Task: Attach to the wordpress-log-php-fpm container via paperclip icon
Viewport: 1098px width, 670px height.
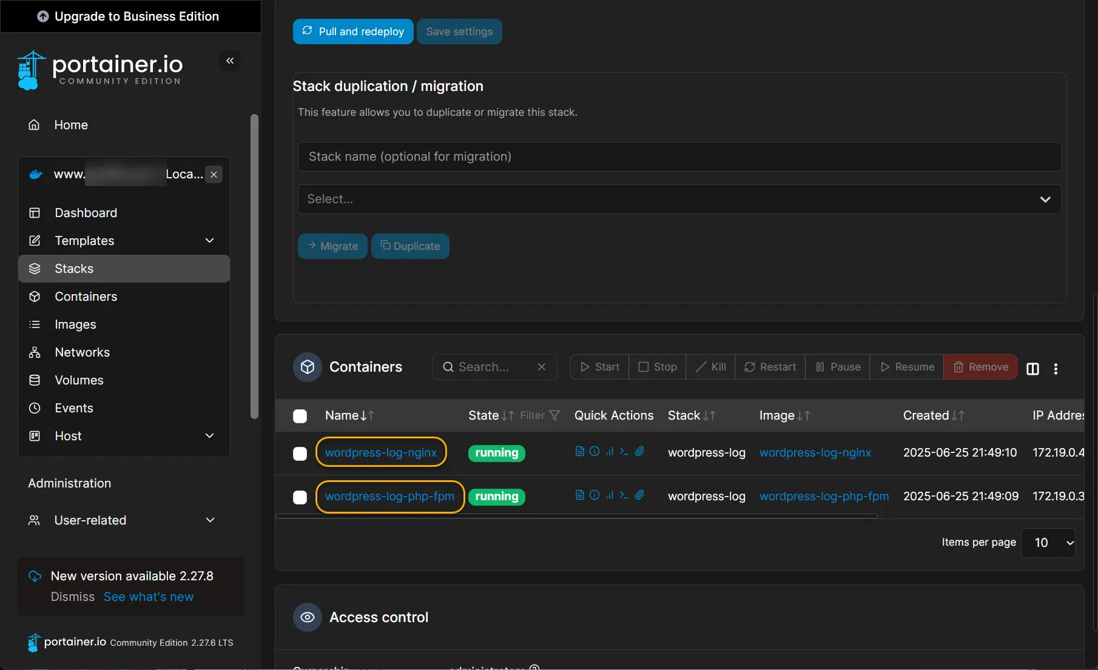Action: click(639, 495)
